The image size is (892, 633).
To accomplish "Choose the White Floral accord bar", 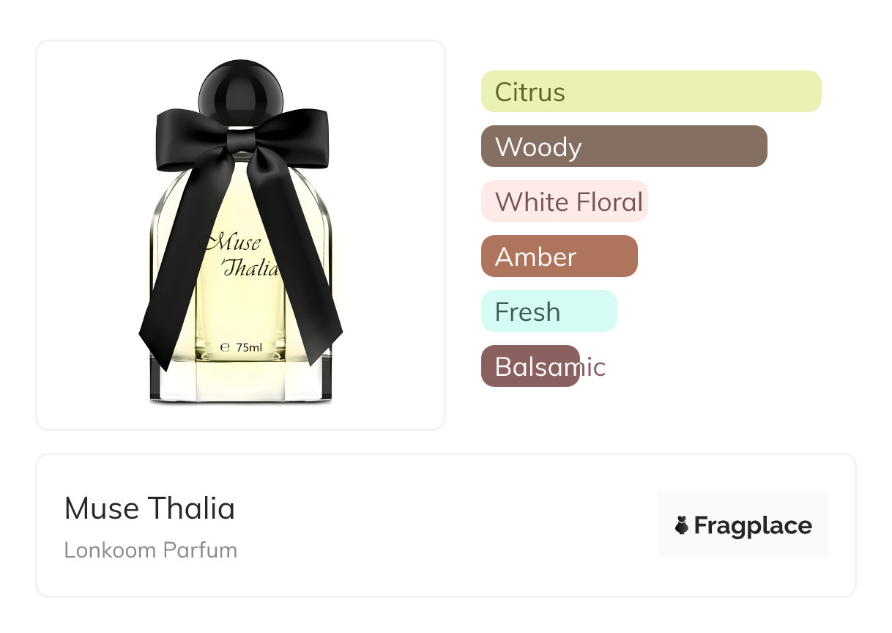I will tap(565, 201).
